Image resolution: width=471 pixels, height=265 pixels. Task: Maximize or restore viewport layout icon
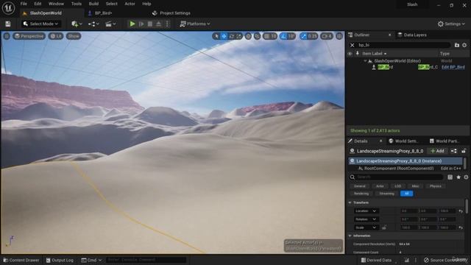tap(339, 36)
